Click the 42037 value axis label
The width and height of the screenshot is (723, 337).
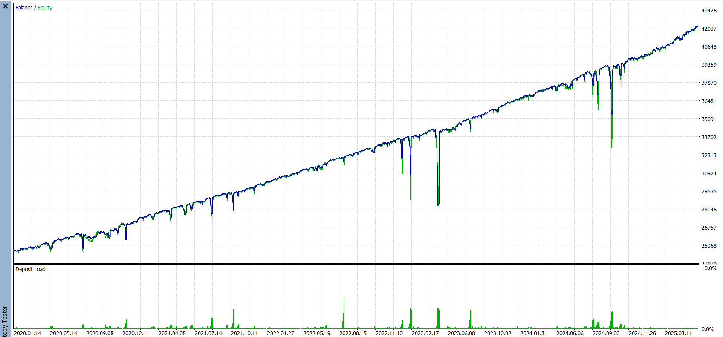pyautogui.click(x=709, y=29)
